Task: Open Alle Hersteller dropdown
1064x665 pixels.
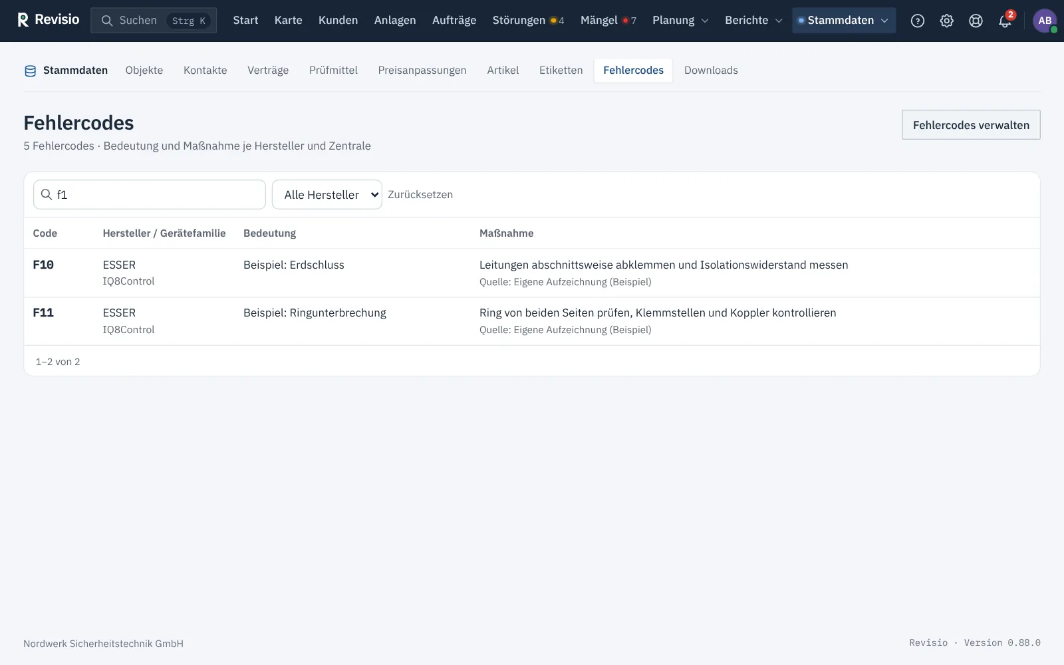Action: 327,194
